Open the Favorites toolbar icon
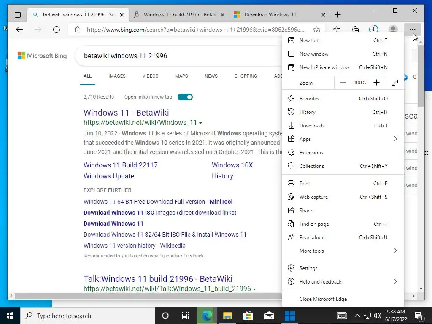The height and width of the screenshot is (324, 432). coord(336,29)
